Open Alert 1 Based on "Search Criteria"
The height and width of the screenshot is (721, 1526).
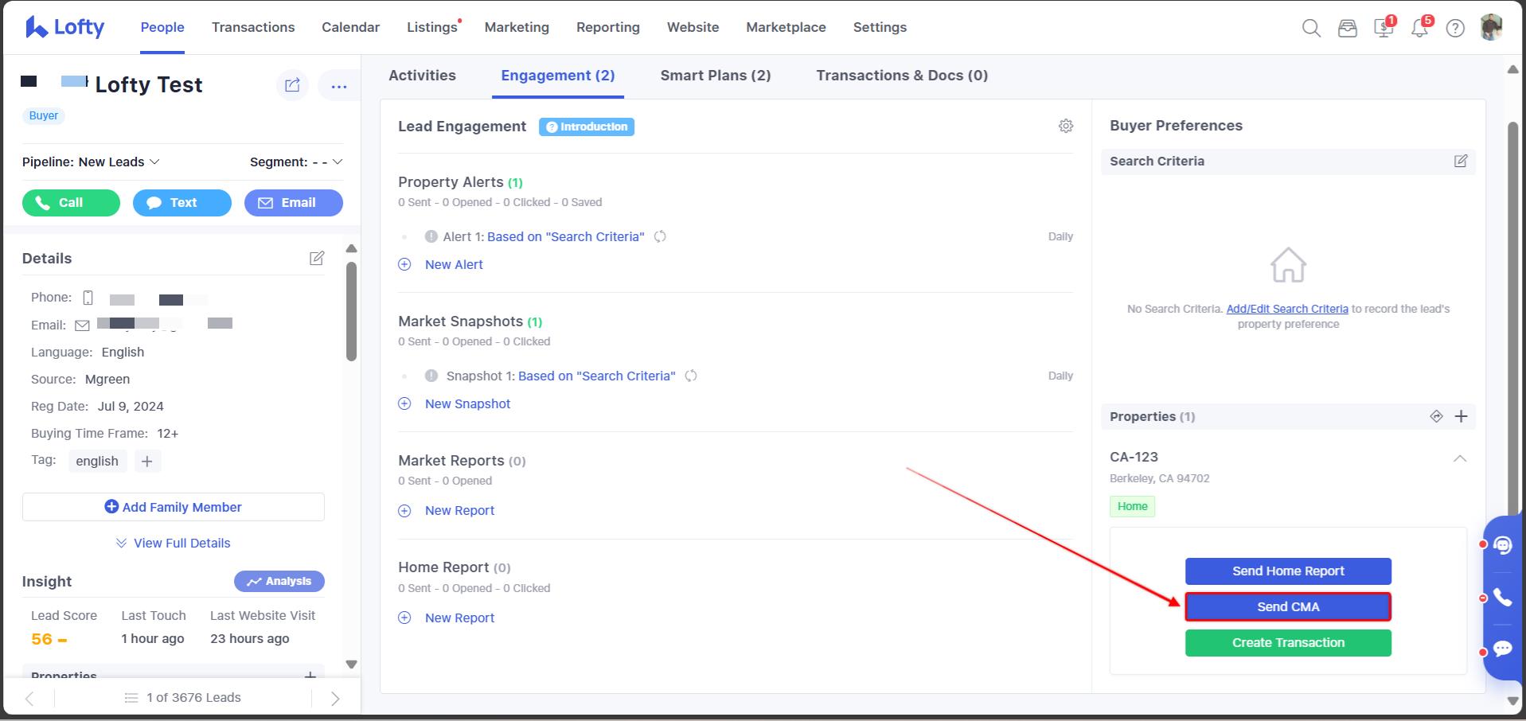click(x=566, y=236)
